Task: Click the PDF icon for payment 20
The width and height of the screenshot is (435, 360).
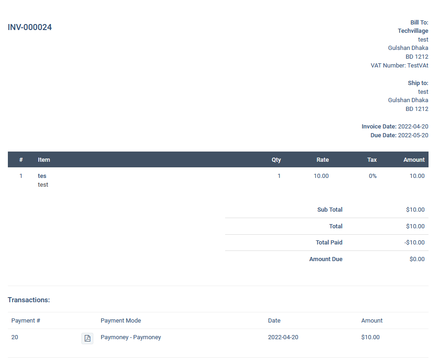Action: 87,338
